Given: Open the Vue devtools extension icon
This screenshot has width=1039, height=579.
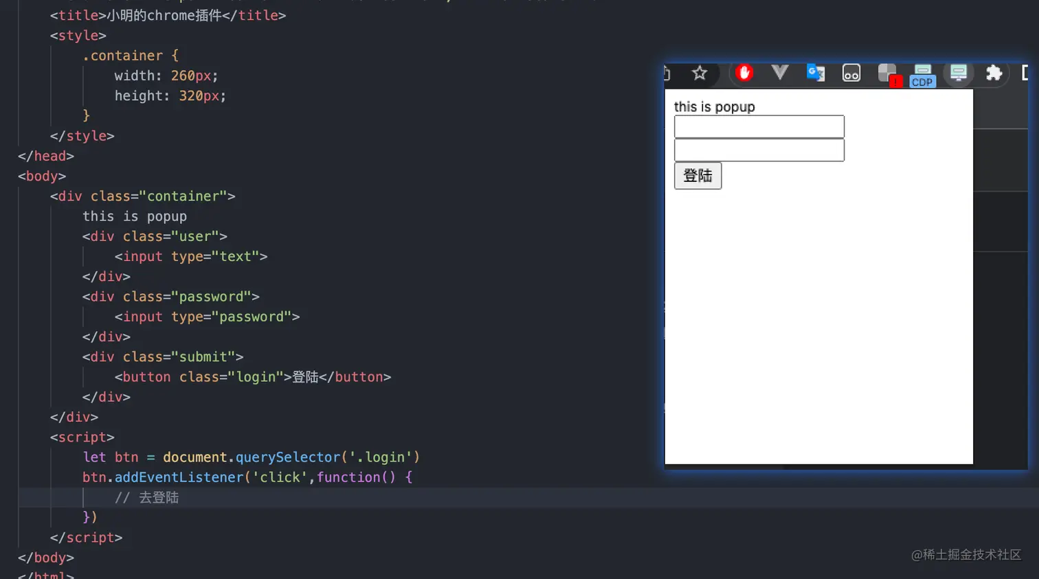Looking at the screenshot, I should click(780, 72).
